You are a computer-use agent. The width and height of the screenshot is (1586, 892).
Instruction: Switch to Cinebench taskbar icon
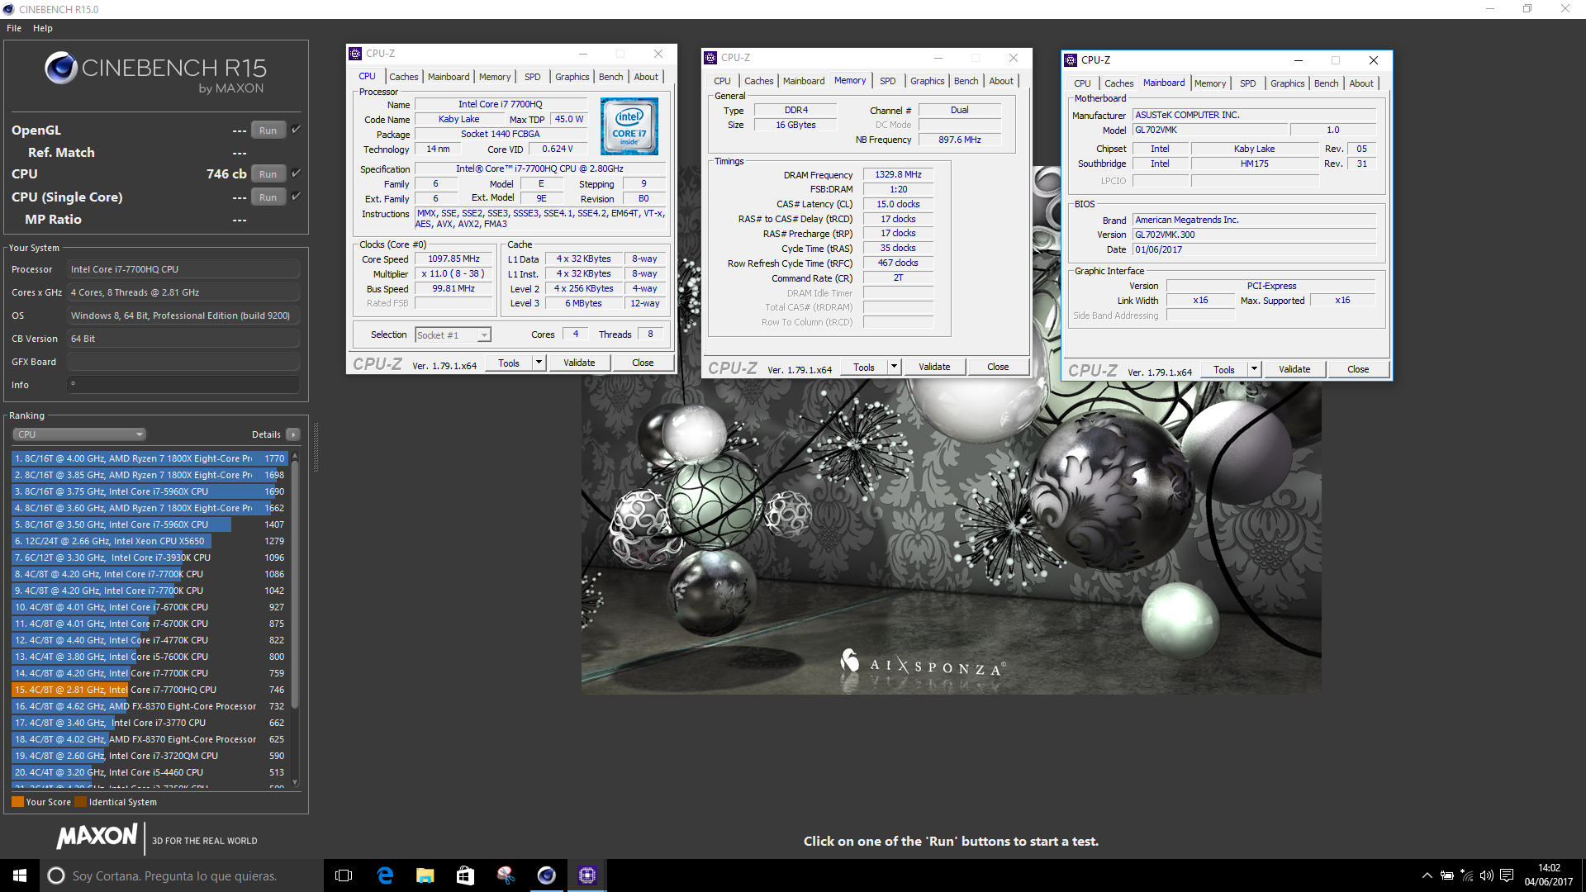(546, 875)
